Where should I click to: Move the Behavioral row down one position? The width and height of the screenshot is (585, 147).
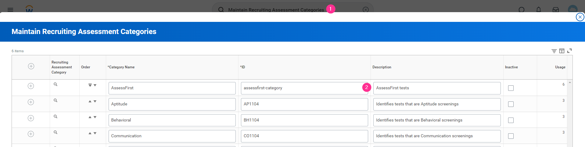tap(95, 117)
